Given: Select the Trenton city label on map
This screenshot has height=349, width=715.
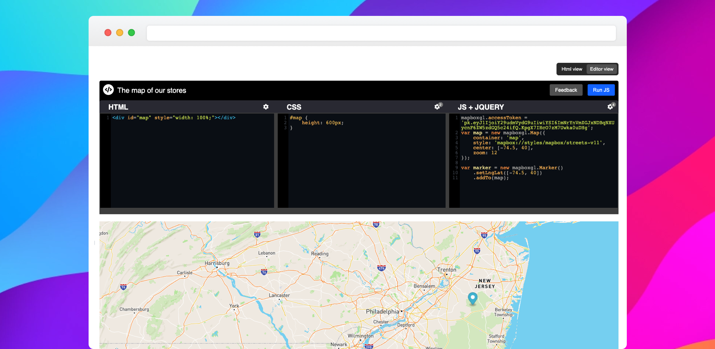Looking at the screenshot, I should 446,270.
